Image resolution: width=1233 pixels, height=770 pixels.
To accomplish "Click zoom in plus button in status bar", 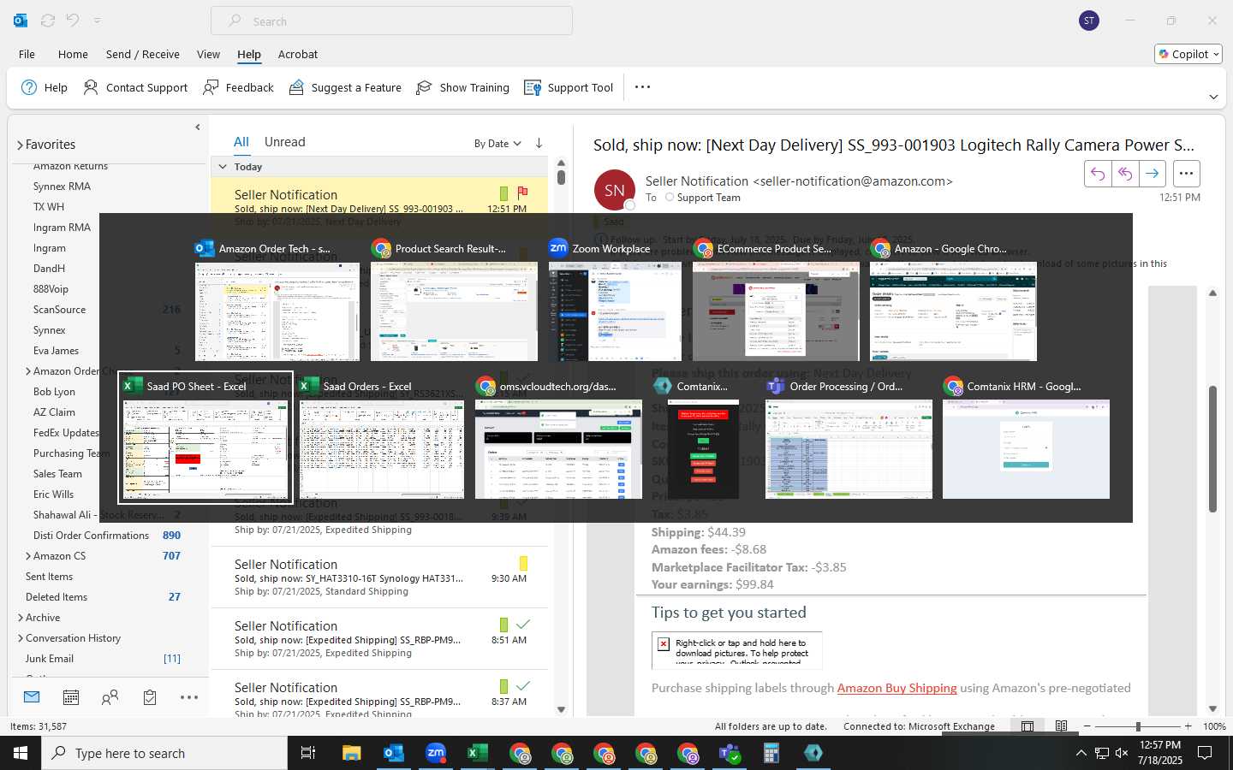I will [x=1188, y=726].
